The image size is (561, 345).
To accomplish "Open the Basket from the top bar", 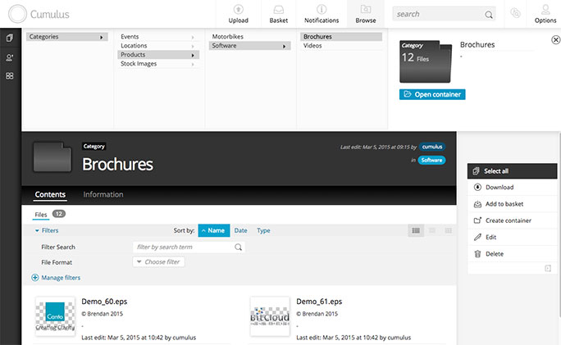I will coord(277,13).
